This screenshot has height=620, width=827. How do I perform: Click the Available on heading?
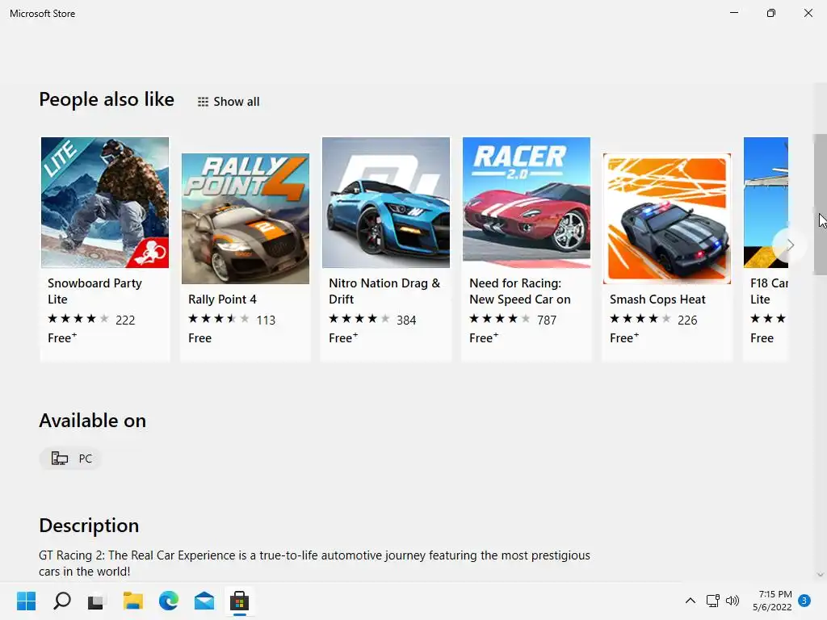(x=92, y=421)
